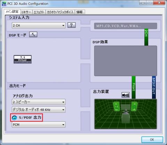
Task: Close the PCI 3D Audio Configuration window
Action: pos(159,3)
